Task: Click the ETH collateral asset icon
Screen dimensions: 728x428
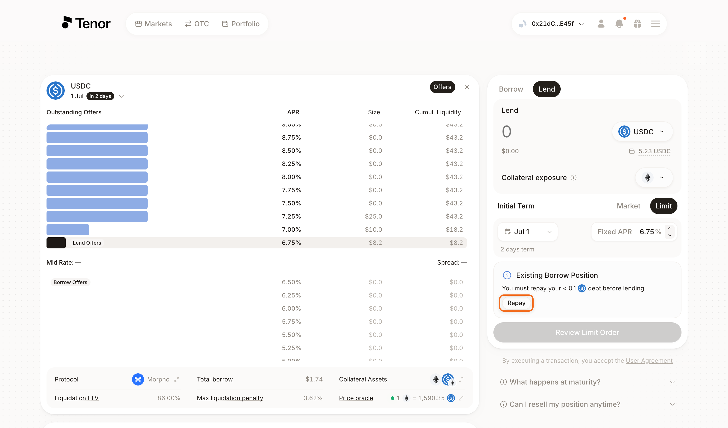Action: click(x=436, y=379)
